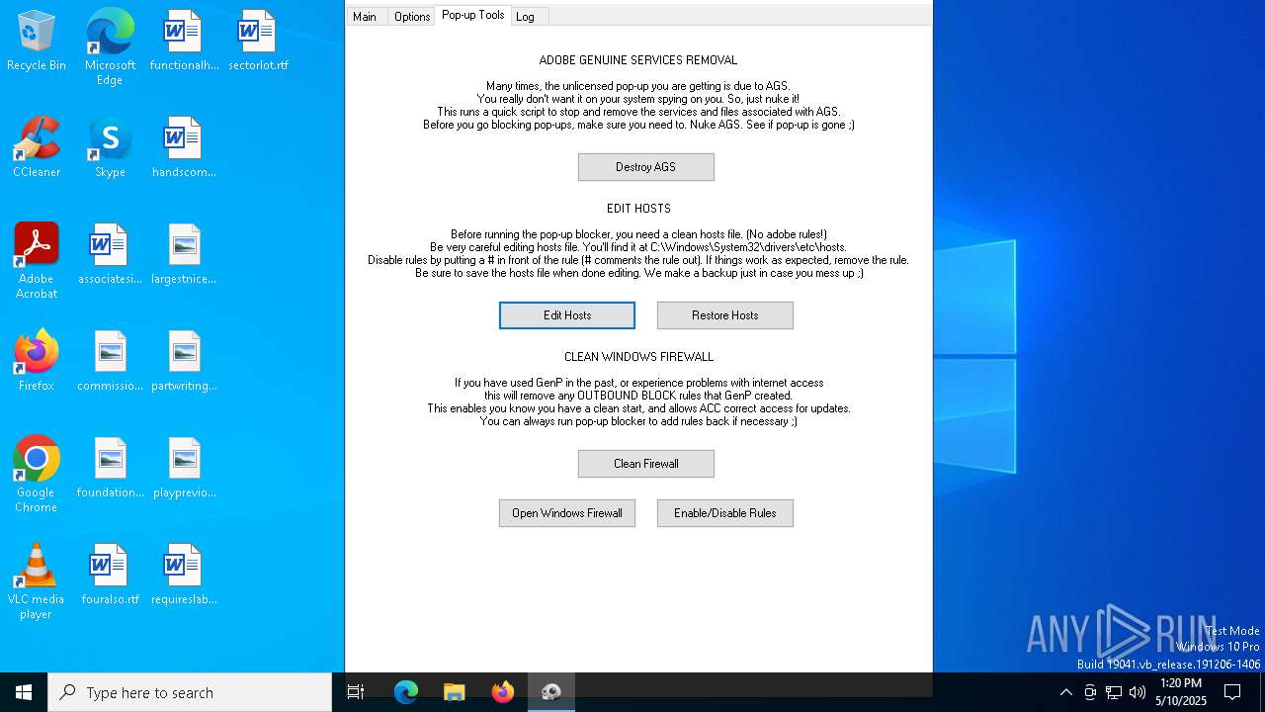Select the commissio... image file
The width and height of the screenshot is (1265, 712).
coord(110,361)
